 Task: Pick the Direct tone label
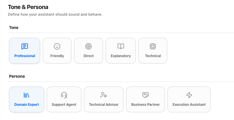(88, 56)
